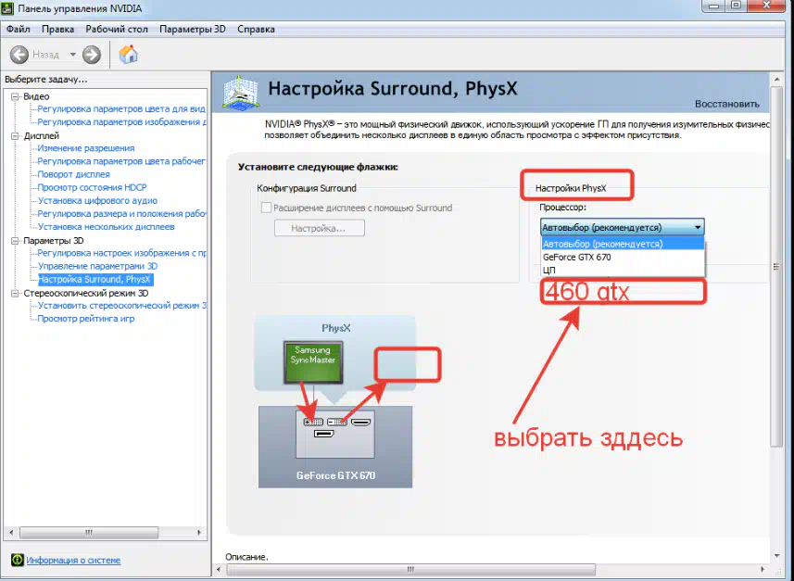Collapse the Стереоскопический режим 3D node
The width and height of the screenshot is (794, 581).
pyautogui.click(x=15, y=294)
